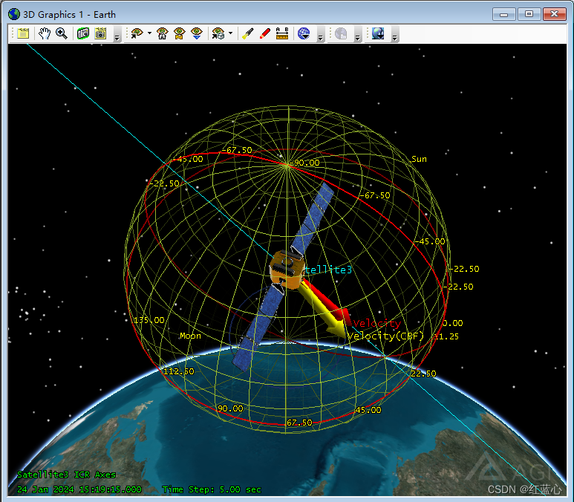Open the View From/To dropdown arrow
This screenshot has height=502, width=574.
coord(149,33)
